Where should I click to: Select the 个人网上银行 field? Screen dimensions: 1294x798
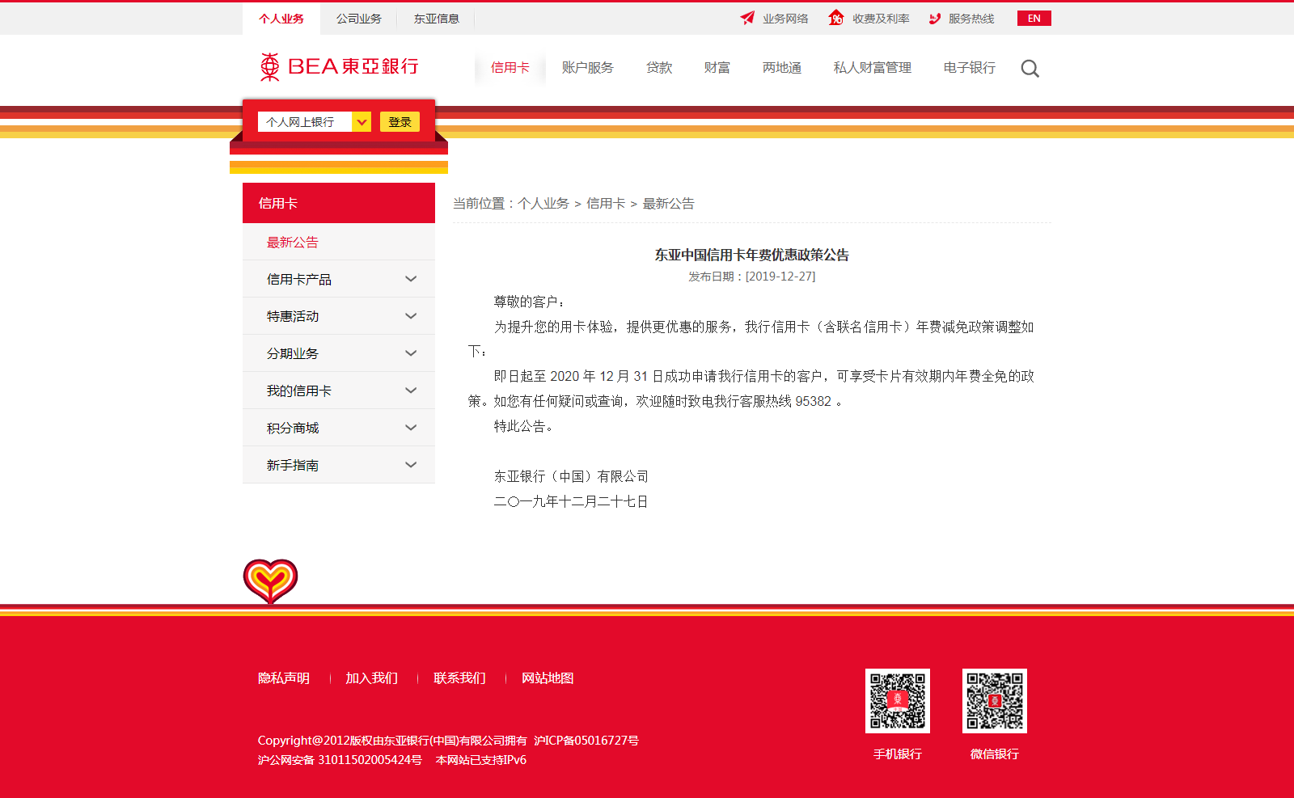pyautogui.click(x=305, y=122)
